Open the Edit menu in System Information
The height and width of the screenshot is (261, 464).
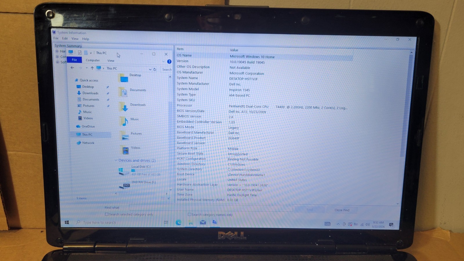(65, 38)
